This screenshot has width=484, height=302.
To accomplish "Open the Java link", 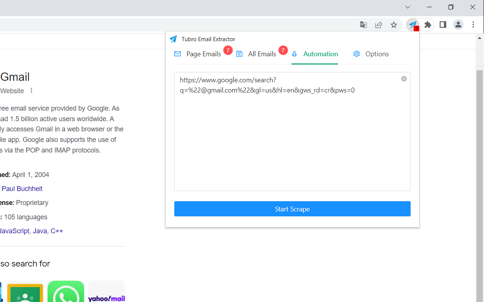I will pyautogui.click(x=40, y=231).
